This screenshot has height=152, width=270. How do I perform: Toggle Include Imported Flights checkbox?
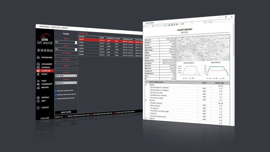point(56,98)
